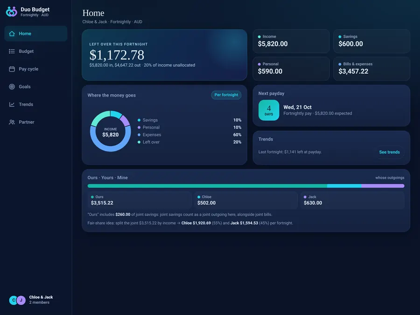Click the purple Jack segment of bar
This screenshot has width=420, height=315.
[x=383, y=186]
